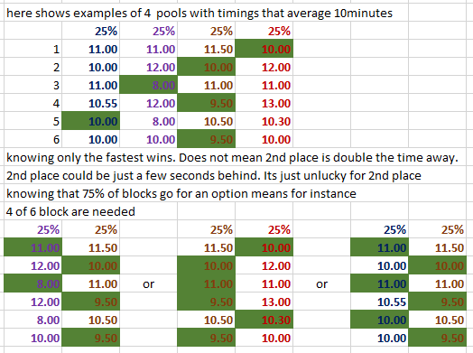
Task: Select the green 10.00 cell in row 5
Action: 91,121
